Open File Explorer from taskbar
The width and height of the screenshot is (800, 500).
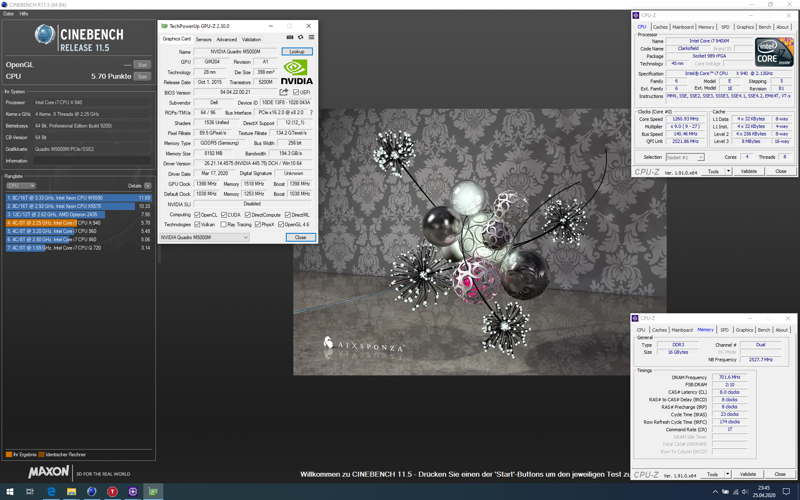[72, 492]
